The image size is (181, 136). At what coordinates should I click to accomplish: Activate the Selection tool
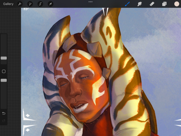(x=40, y=4)
